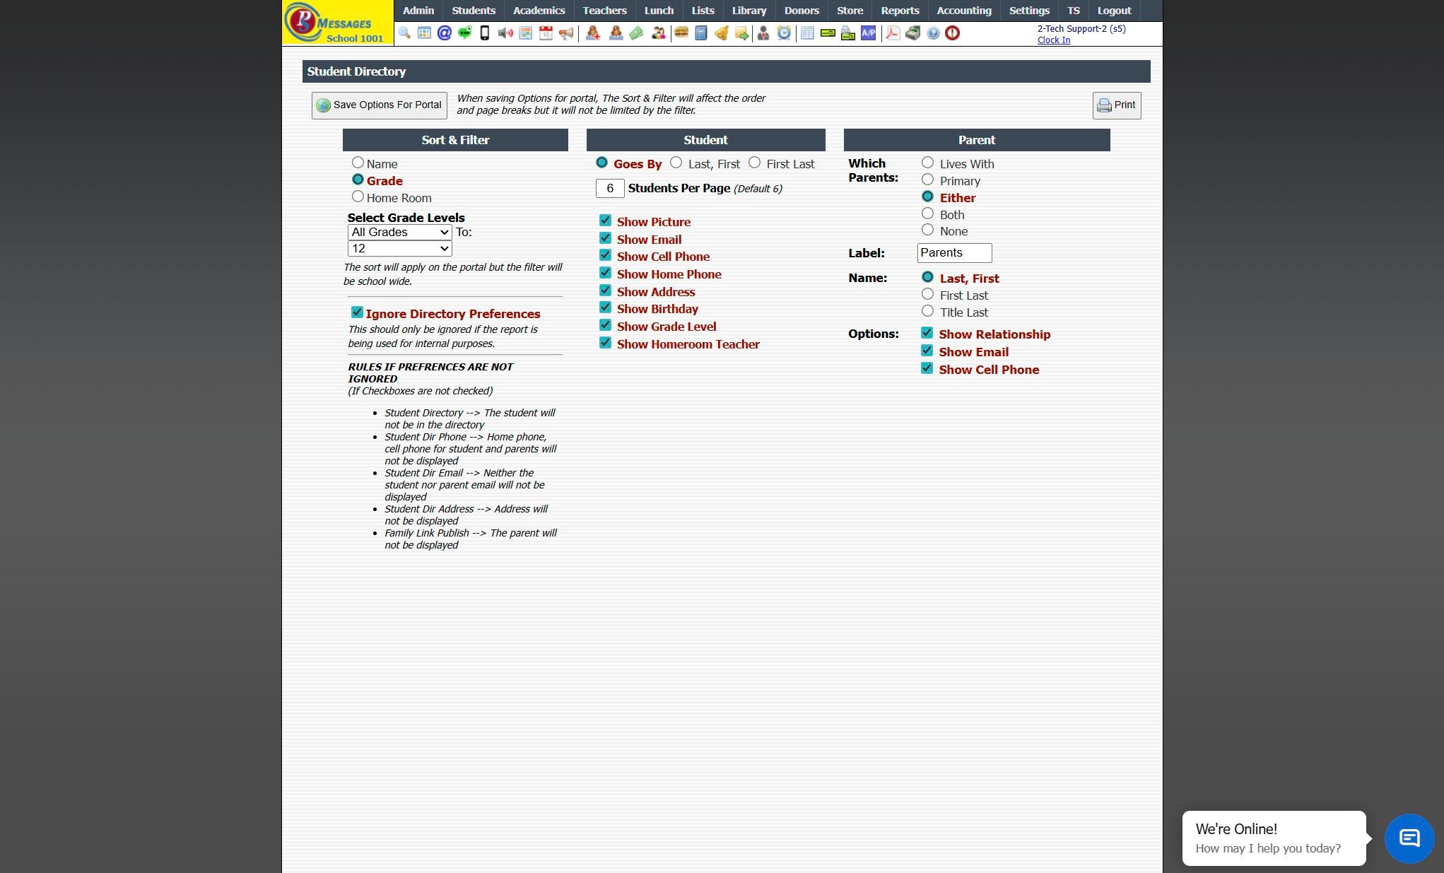The width and height of the screenshot is (1444, 873).
Task: Open the A/P accounts payable icon
Action: (x=868, y=33)
